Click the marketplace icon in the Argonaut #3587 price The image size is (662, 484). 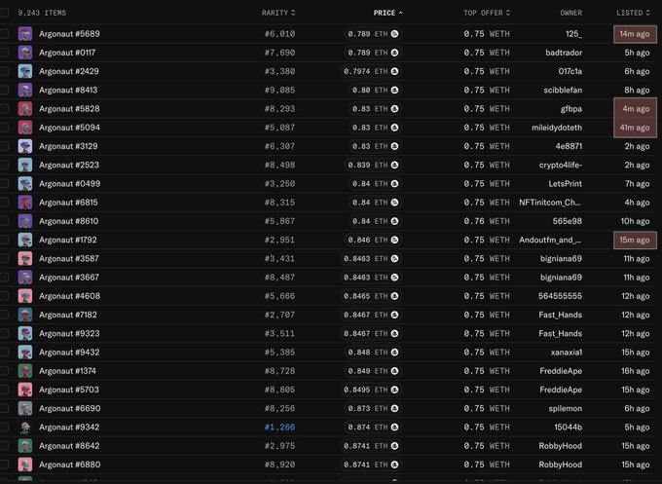[x=394, y=258]
